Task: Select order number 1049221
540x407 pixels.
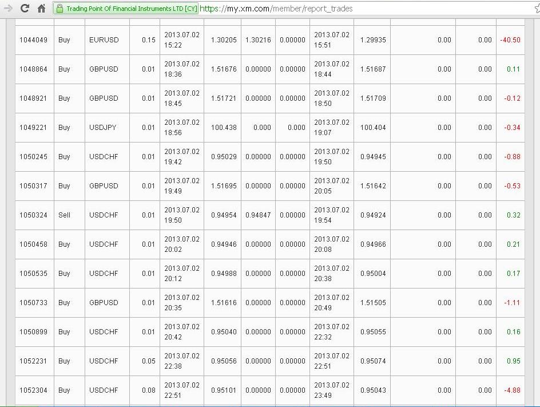Action: (x=33, y=128)
